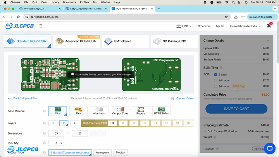Open Wi-Fi menu bar icon
Viewport: 279px width, 157px height.
point(227,2)
